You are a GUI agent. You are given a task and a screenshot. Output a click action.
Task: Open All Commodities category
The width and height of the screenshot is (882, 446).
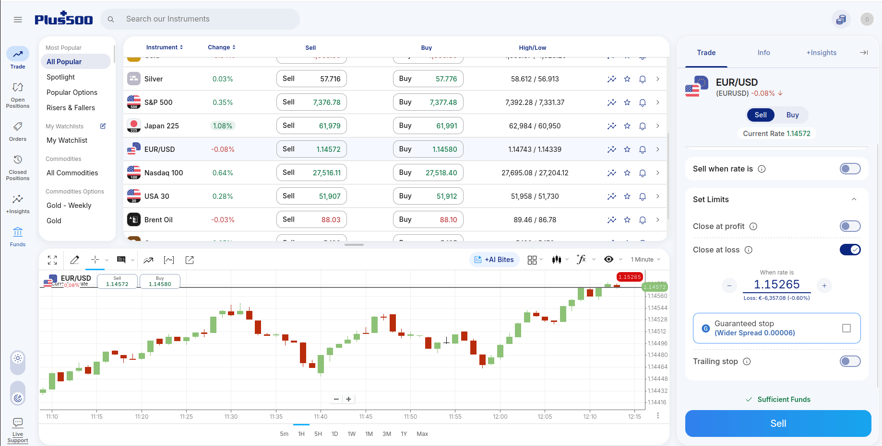pos(72,173)
